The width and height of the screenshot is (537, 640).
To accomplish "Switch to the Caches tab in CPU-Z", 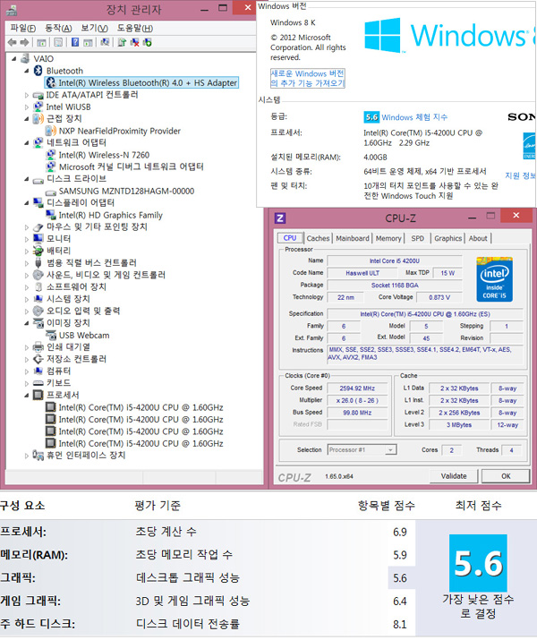I will [x=318, y=238].
